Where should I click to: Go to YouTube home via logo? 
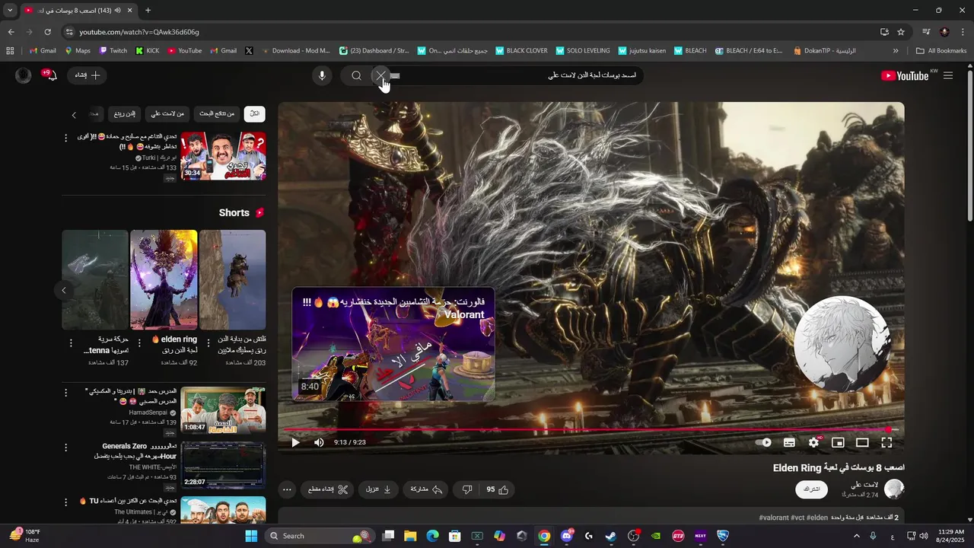coord(905,75)
